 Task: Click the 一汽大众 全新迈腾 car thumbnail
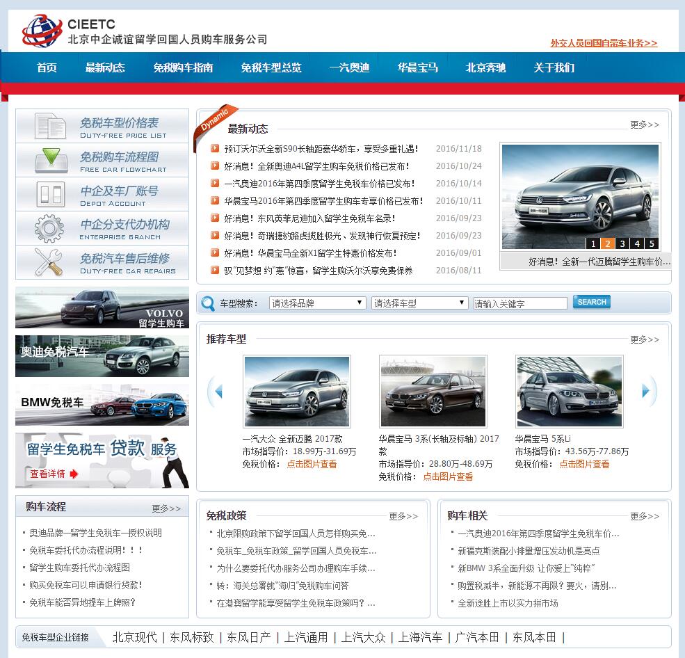[297, 392]
